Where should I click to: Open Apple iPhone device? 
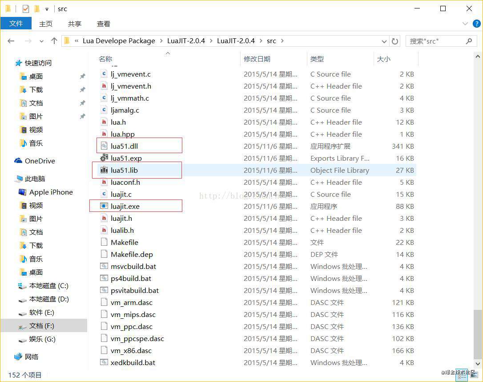(51, 192)
